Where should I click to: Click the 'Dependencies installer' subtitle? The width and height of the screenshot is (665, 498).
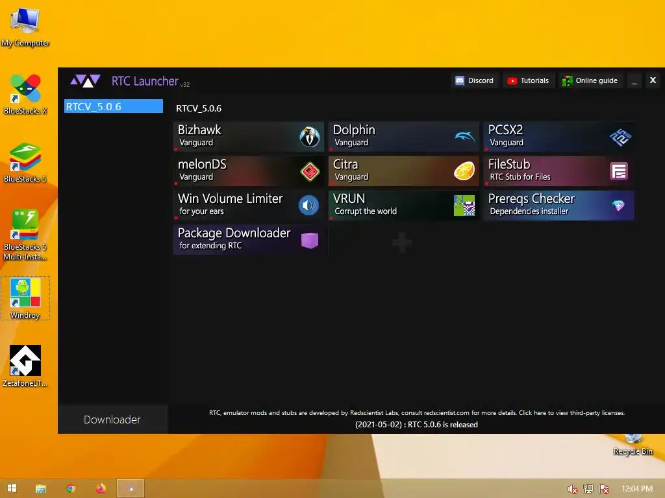tap(529, 211)
